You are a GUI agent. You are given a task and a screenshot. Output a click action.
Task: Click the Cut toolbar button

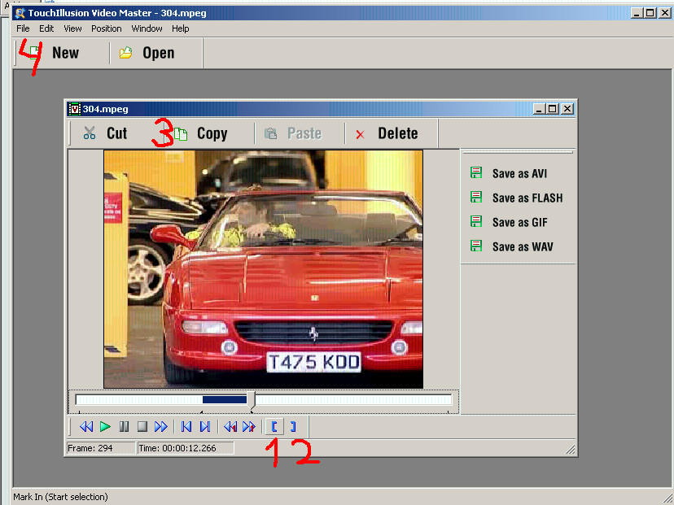click(105, 133)
